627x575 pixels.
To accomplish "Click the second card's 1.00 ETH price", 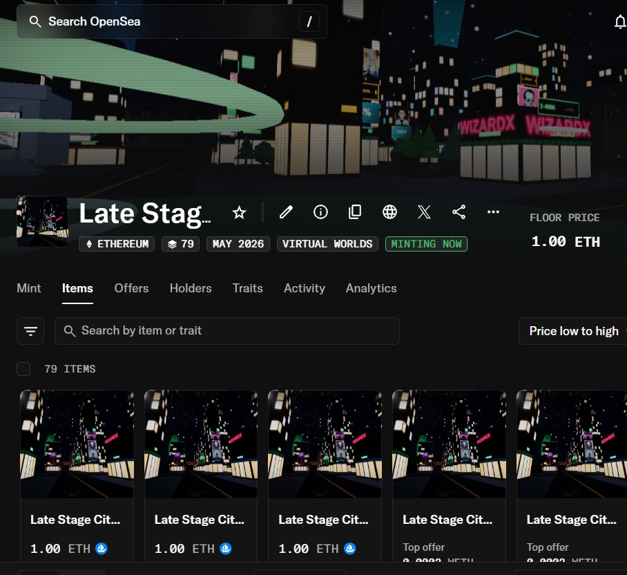I will [184, 549].
